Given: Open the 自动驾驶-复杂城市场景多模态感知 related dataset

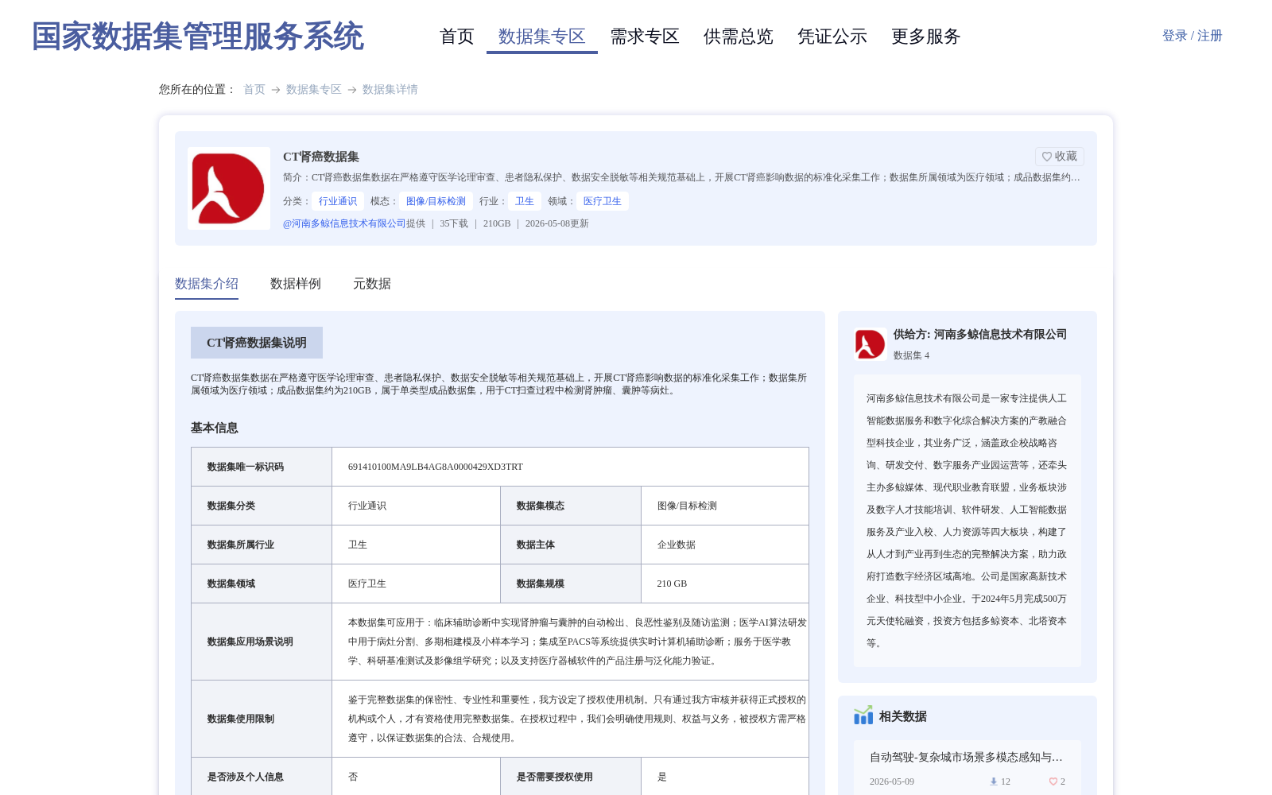Looking at the screenshot, I should click(966, 757).
